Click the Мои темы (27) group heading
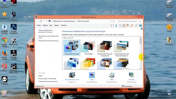This screenshot has height=99, width=176. (68, 38)
